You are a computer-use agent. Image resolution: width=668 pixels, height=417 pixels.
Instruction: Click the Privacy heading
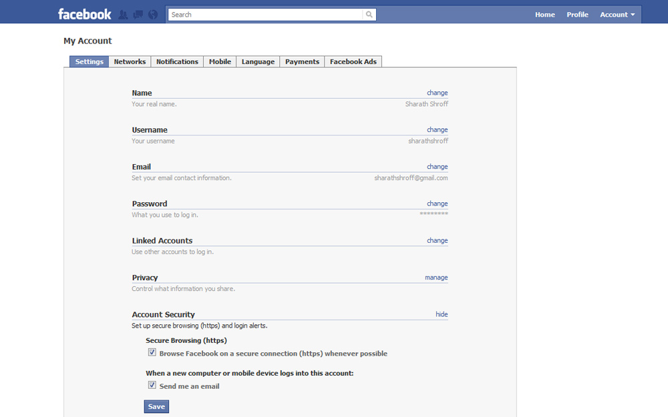(144, 278)
